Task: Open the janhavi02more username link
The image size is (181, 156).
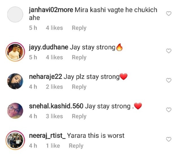Action: point(51,10)
